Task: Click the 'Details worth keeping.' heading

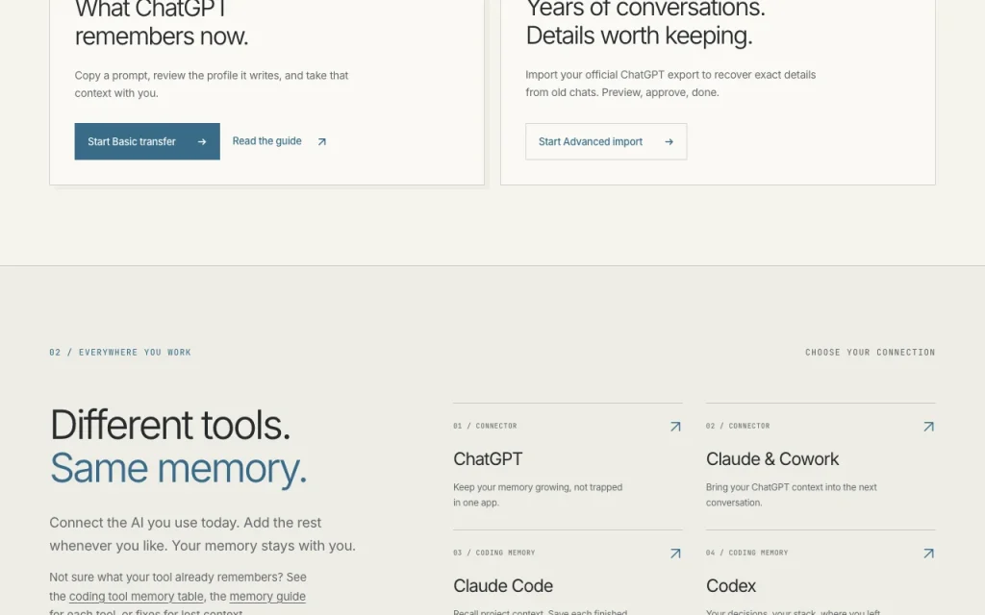Action: click(x=639, y=36)
